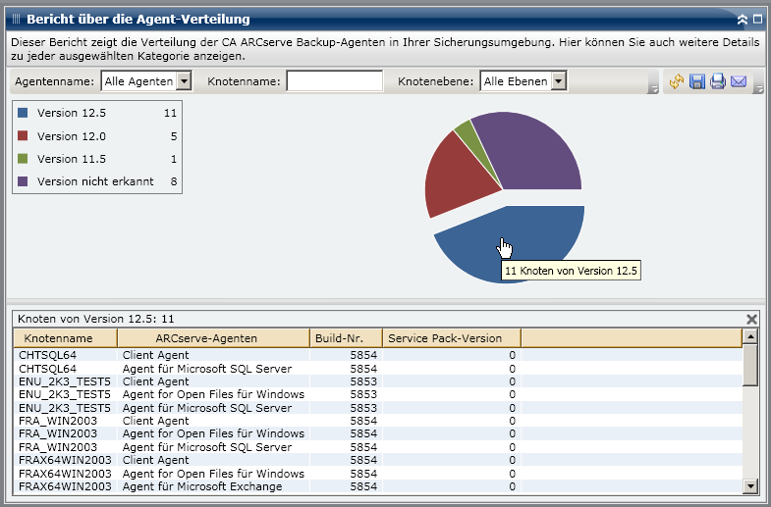Collapse the filter bar via its corner arrow
771x507 pixels.
coord(653,89)
